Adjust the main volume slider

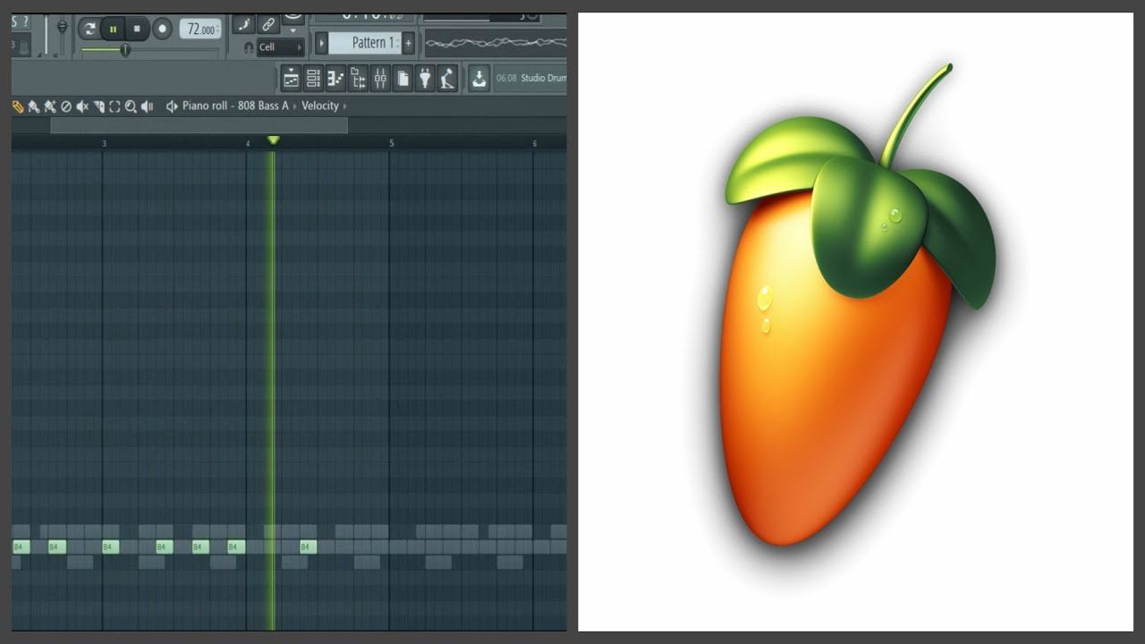(x=62, y=34)
